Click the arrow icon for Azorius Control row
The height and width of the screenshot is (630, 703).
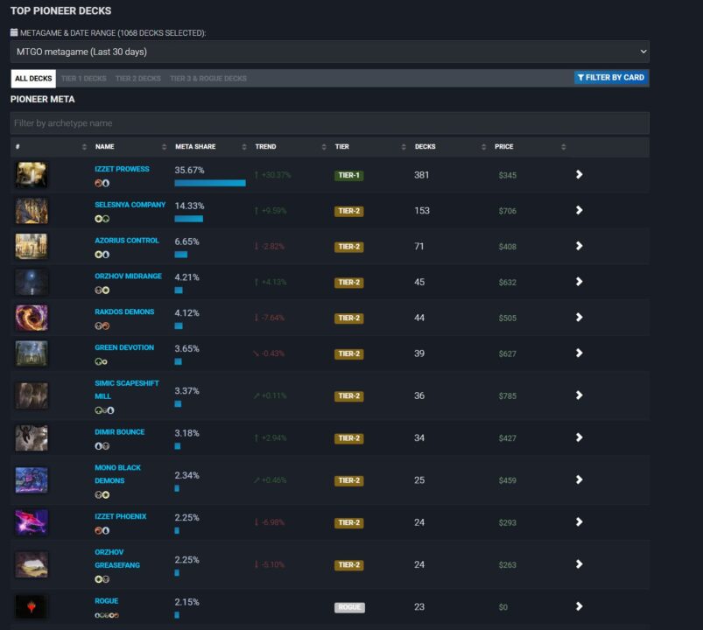(x=579, y=246)
